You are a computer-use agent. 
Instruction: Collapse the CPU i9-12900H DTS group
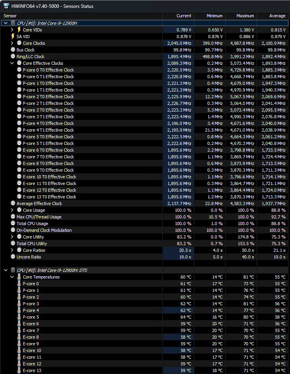click(x=6, y=270)
